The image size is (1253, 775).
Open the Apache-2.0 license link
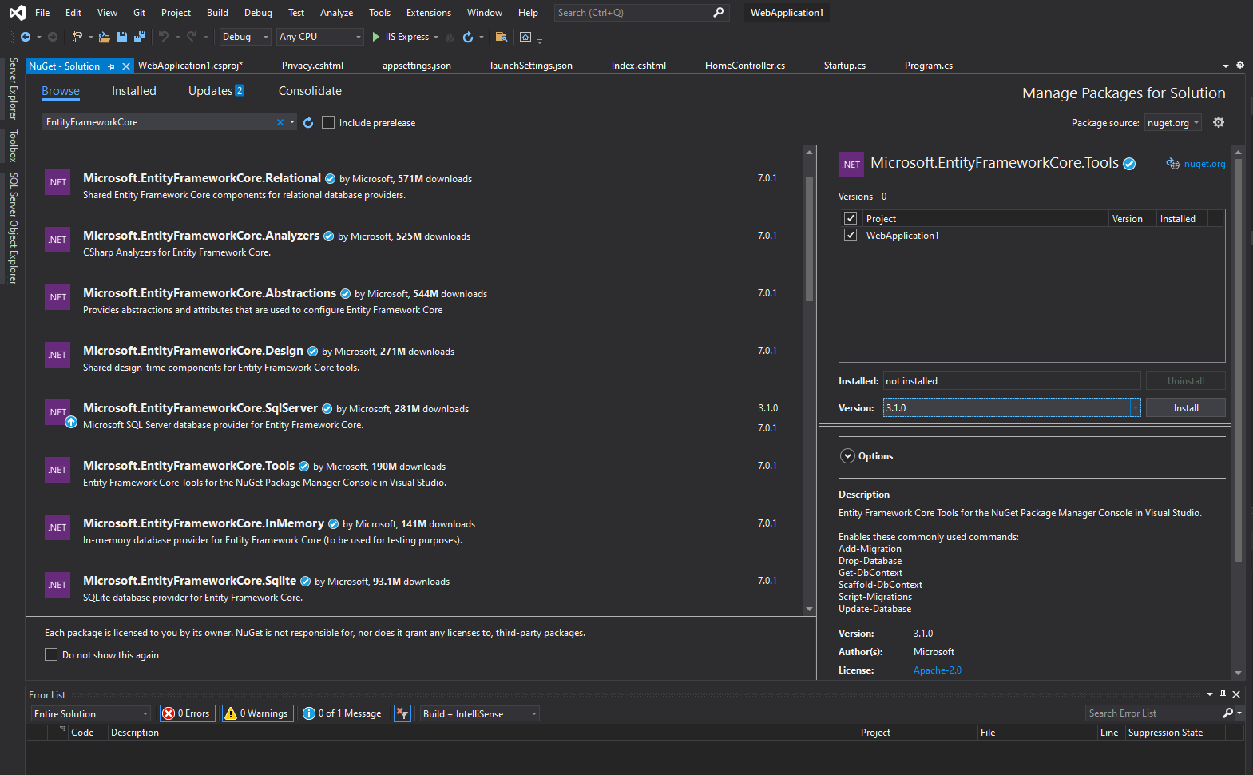(x=938, y=670)
